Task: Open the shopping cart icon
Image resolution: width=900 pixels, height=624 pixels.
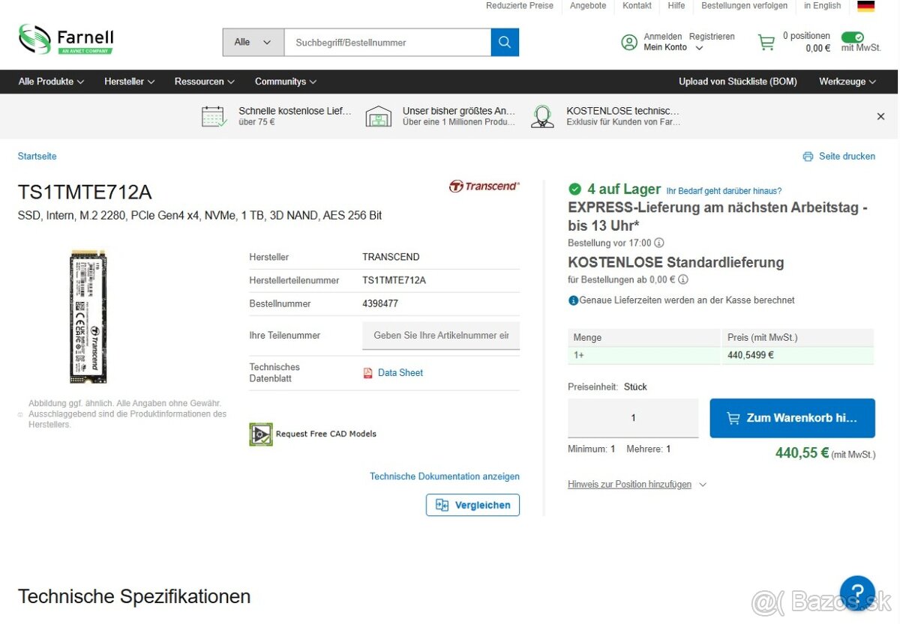Action: pos(766,43)
